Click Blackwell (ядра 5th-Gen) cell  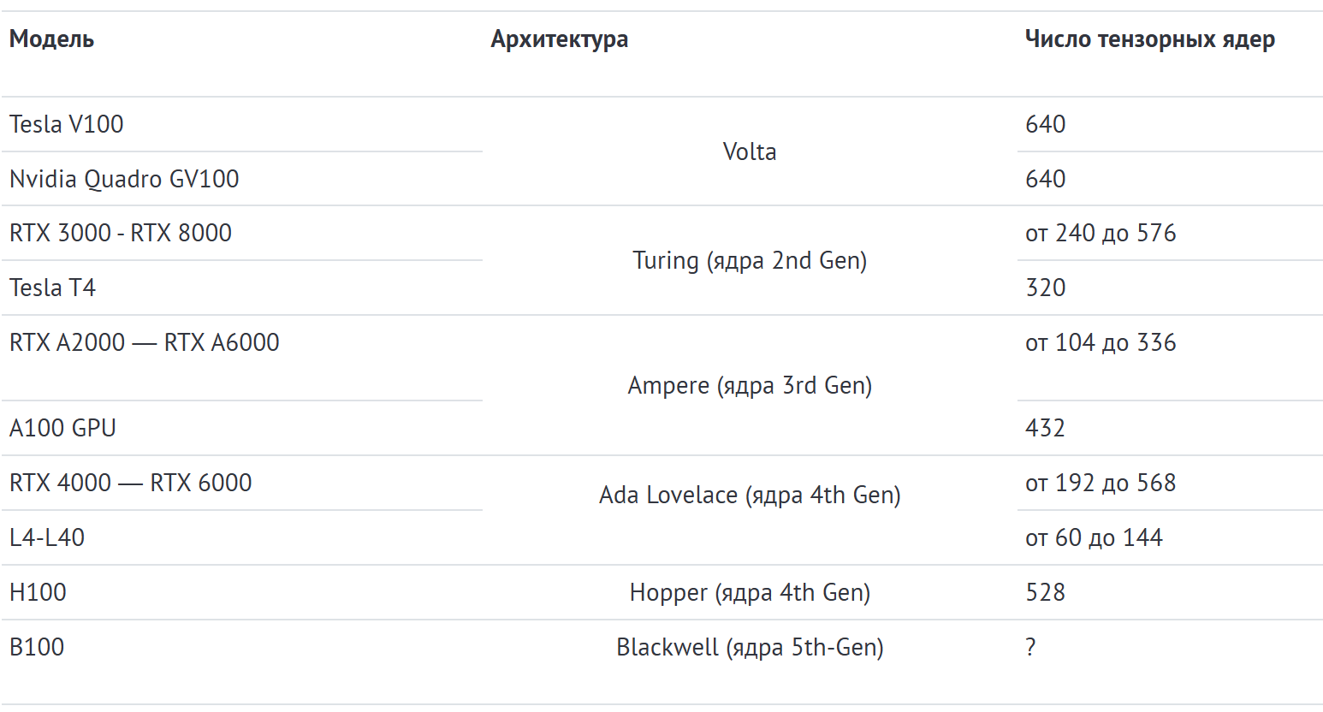coord(750,647)
